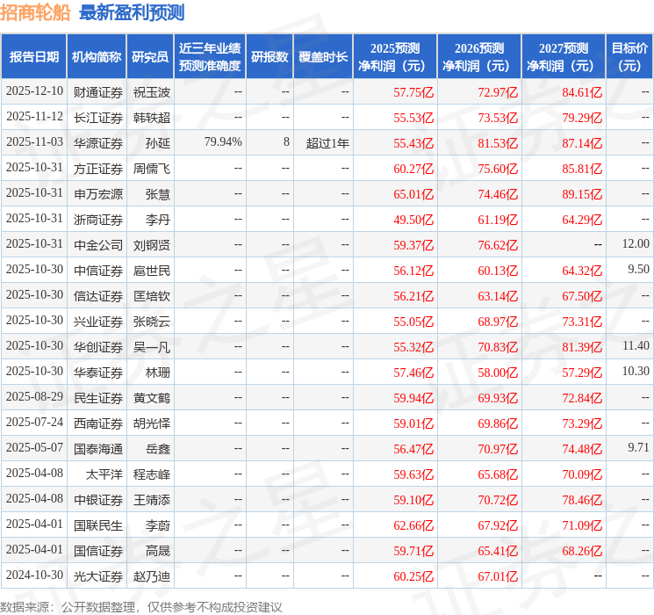Click the 报告日期 column header
The width and height of the screenshot is (654, 615).
(33, 56)
